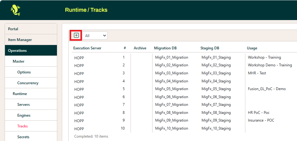Image resolution: width=297 pixels, height=141 pixels.
Task: Select MigFx_01_Migration cell
Action: [172, 57]
